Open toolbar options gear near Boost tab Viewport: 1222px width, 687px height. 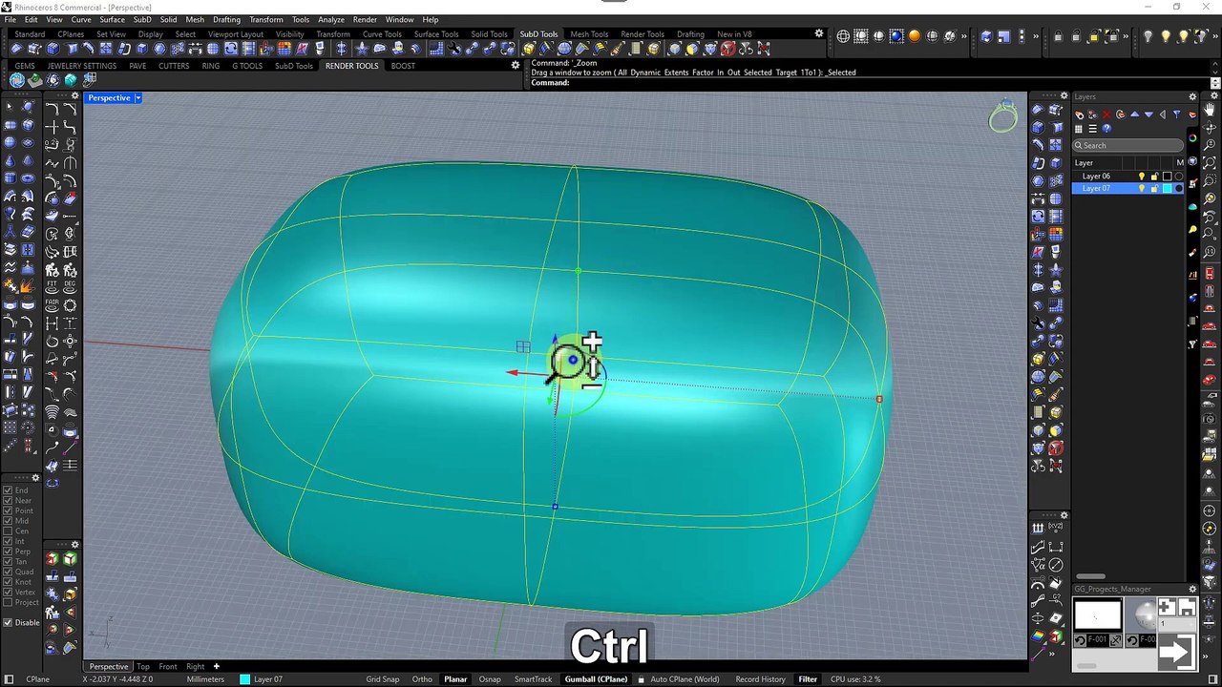(516, 65)
